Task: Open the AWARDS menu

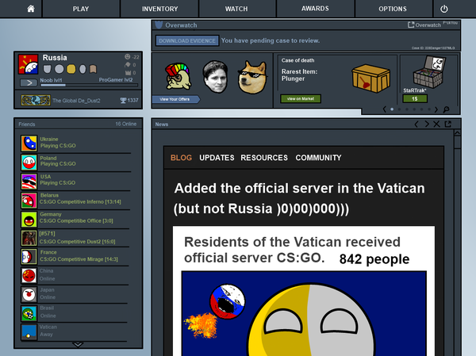Action: point(315,9)
